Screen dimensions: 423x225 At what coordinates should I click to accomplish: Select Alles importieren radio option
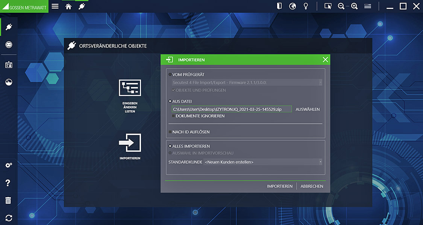click(x=170, y=146)
